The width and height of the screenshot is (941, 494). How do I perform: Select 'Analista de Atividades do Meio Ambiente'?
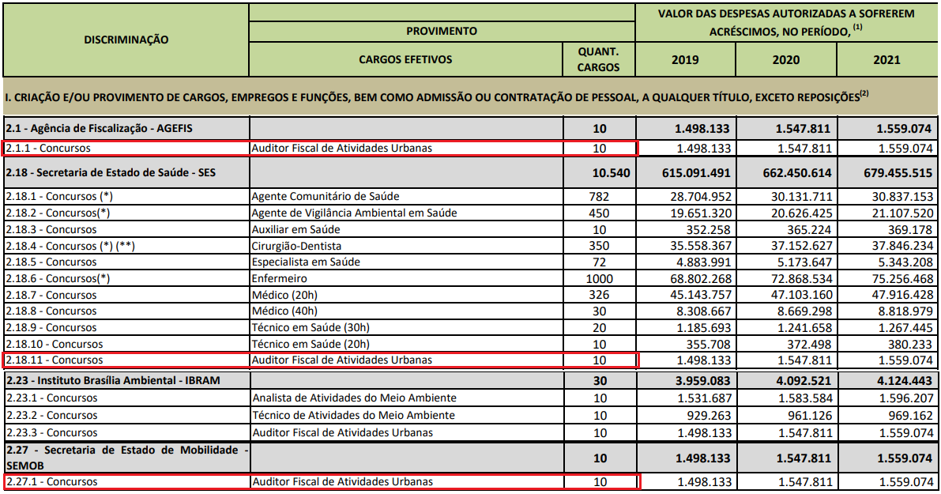(x=354, y=398)
